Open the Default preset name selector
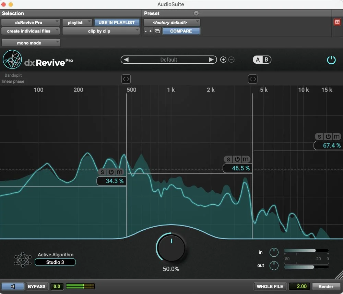 coord(169,60)
